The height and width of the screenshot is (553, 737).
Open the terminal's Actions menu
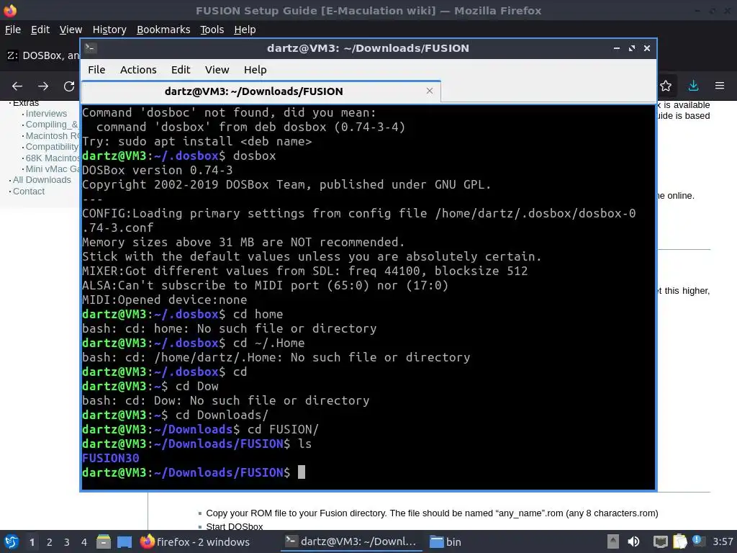[x=137, y=70]
